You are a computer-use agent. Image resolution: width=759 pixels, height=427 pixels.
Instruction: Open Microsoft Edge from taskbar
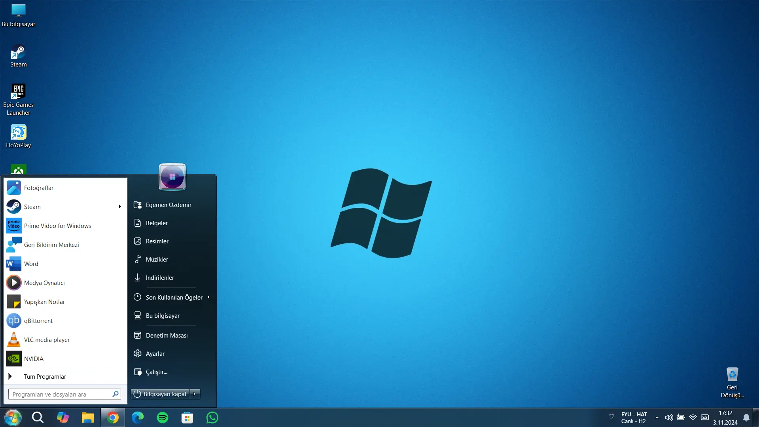138,418
